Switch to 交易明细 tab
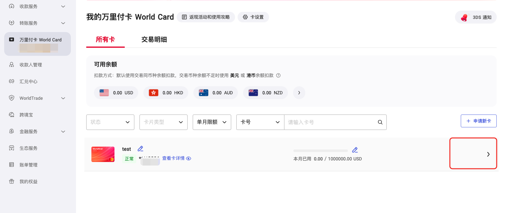Viewport: 514px width, 213px height. (154, 39)
